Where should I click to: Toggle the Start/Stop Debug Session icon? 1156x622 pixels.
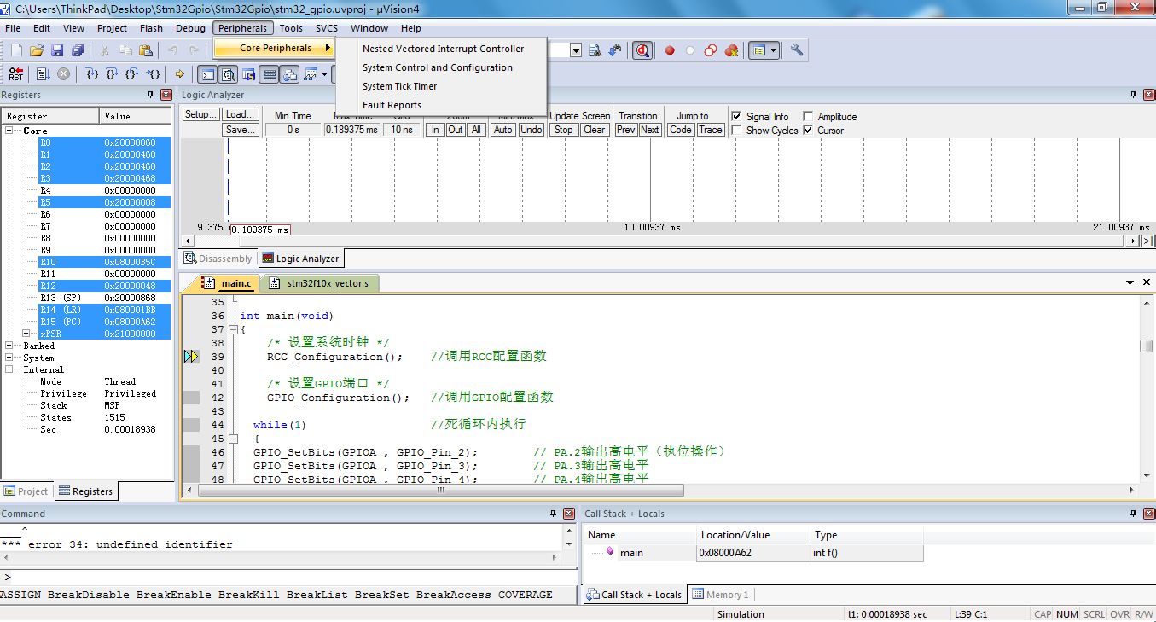tap(642, 50)
